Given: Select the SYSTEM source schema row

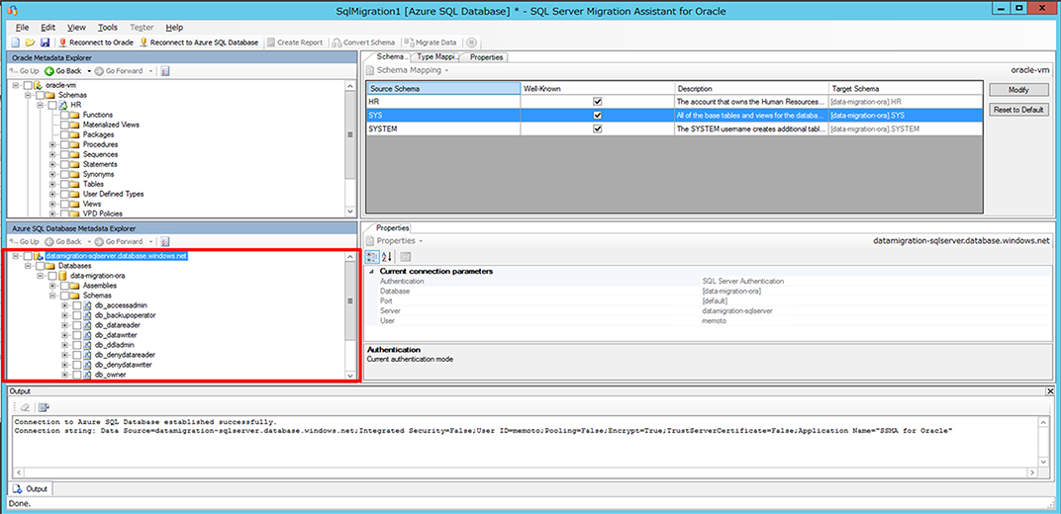Looking at the screenshot, I should [x=443, y=128].
